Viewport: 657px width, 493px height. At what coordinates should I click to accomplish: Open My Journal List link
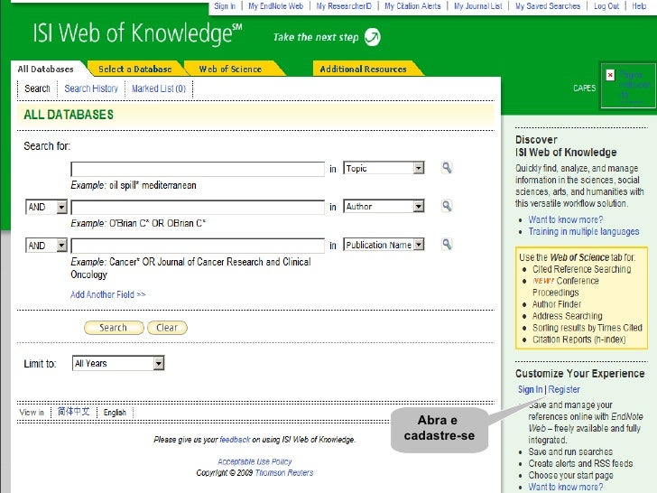point(478,5)
